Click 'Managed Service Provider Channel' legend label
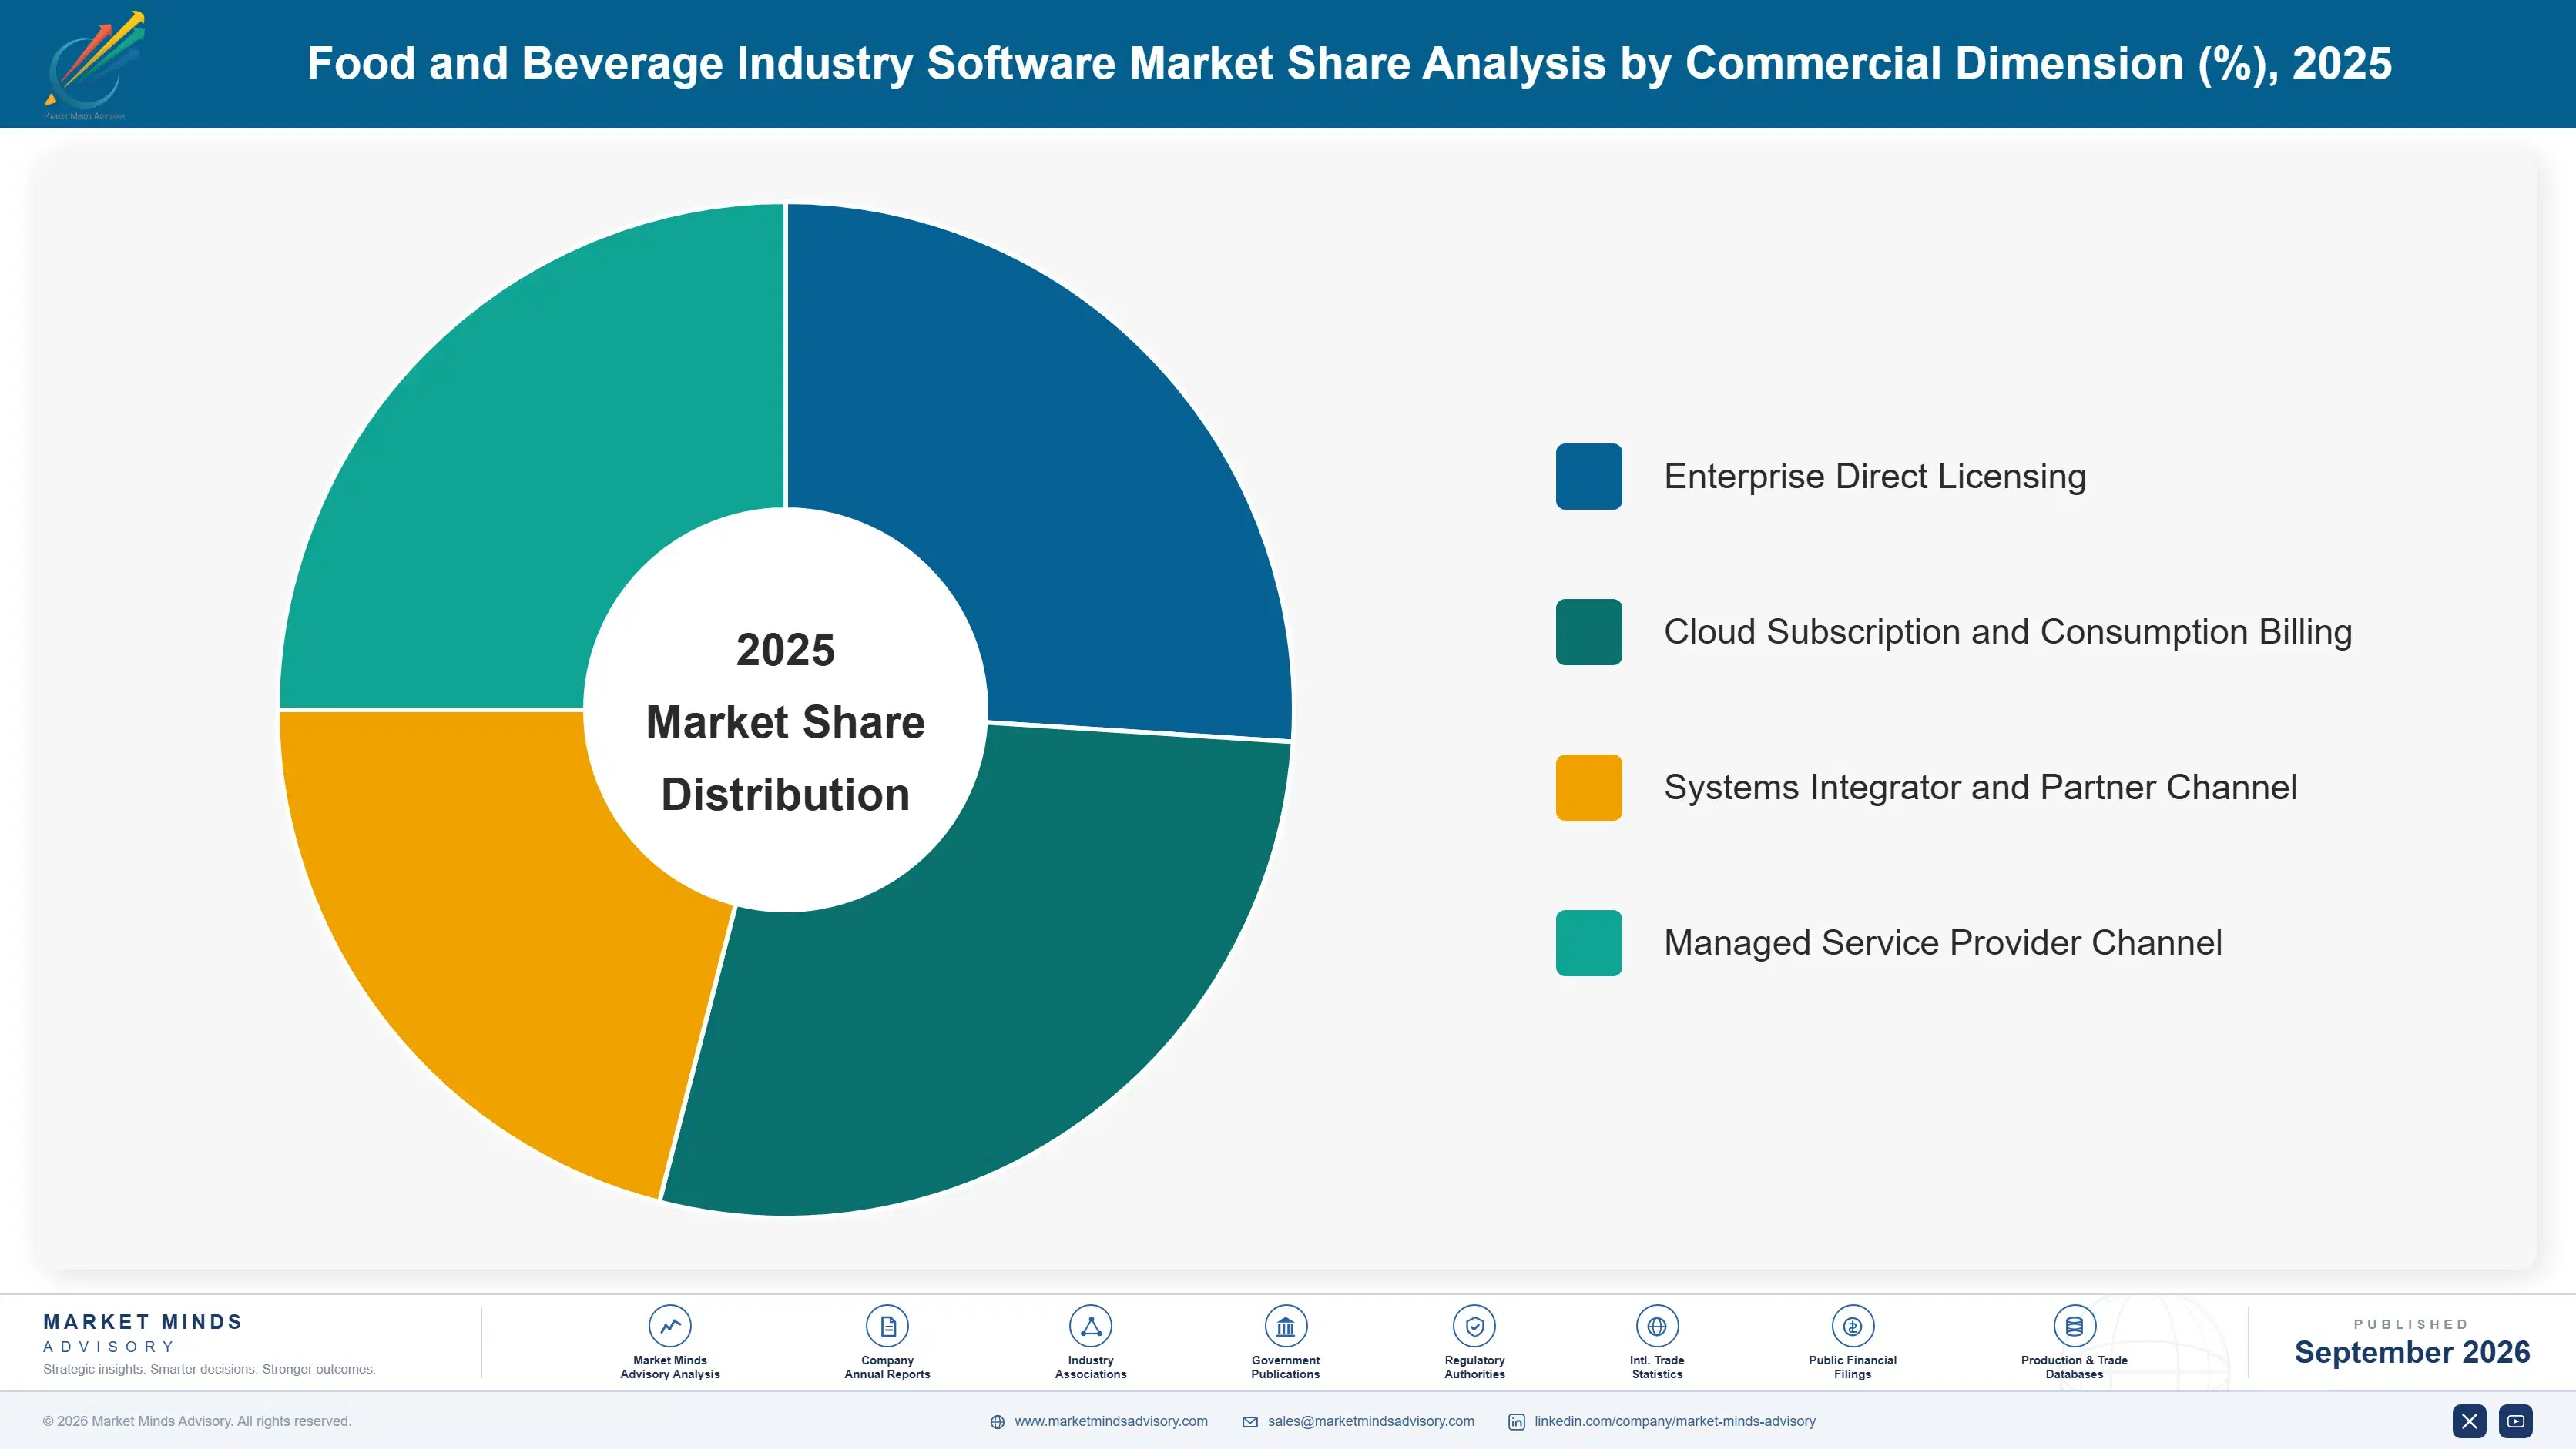The width and height of the screenshot is (2576, 1449). pos(1942,943)
